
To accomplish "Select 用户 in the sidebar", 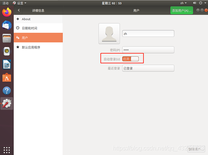I will point(38,38).
